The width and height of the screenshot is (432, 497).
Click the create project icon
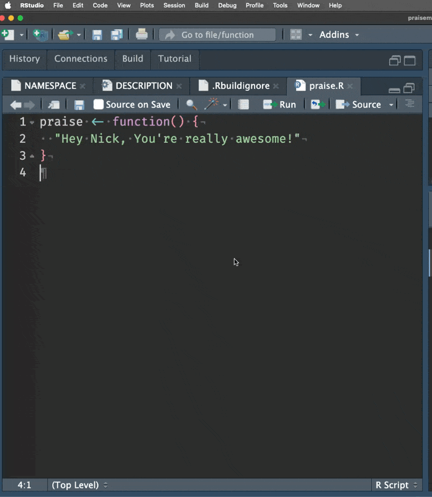[40, 35]
